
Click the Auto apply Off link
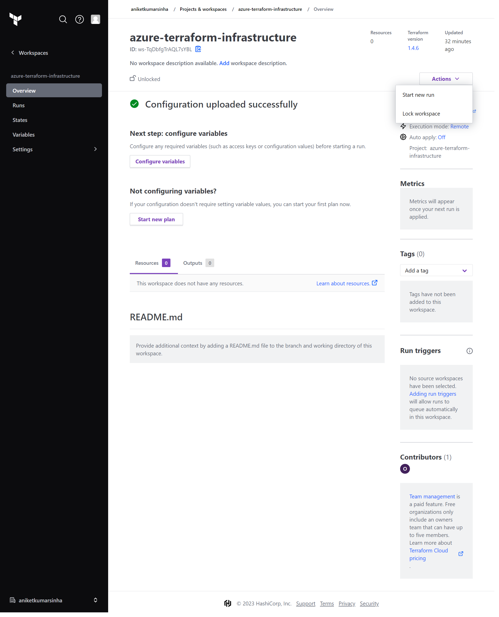coord(445,138)
